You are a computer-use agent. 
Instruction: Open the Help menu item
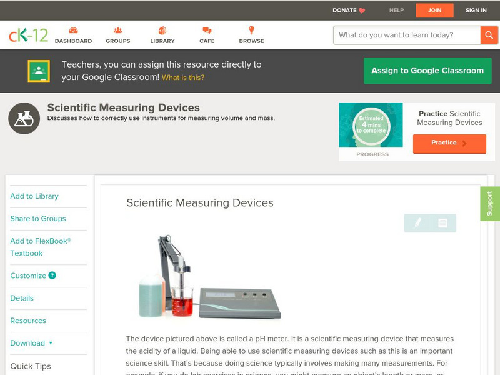pyautogui.click(x=396, y=11)
